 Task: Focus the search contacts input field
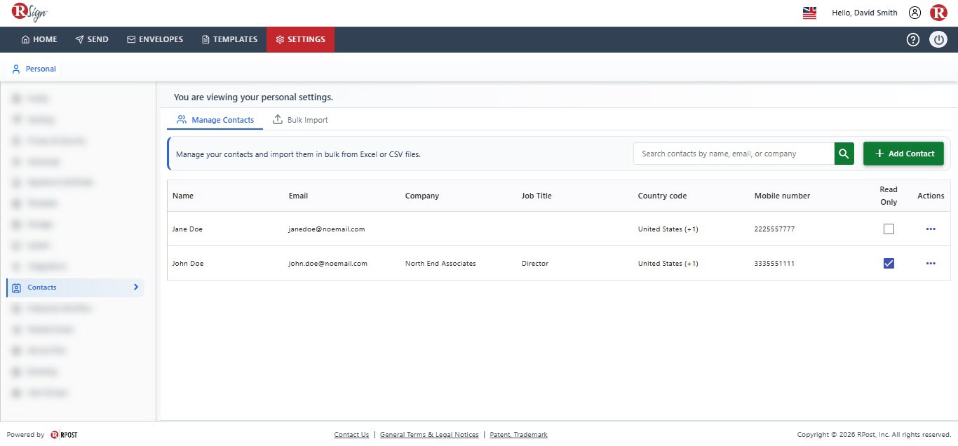pos(734,154)
